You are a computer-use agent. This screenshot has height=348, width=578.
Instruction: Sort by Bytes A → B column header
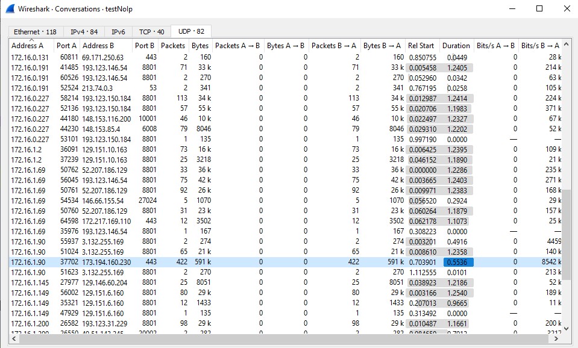(x=286, y=46)
